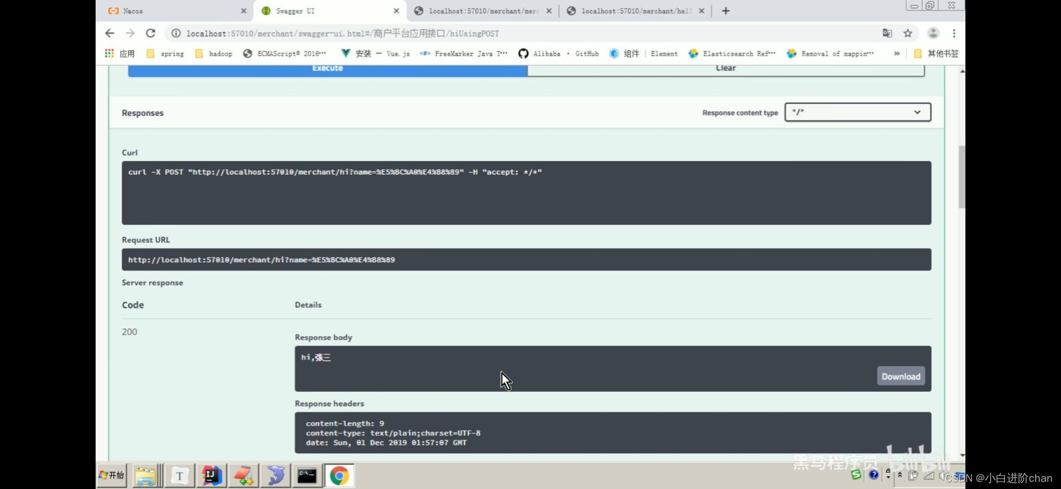Click the curl command text
Viewport: 1061px width, 489px height.
[x=335, y=172]
